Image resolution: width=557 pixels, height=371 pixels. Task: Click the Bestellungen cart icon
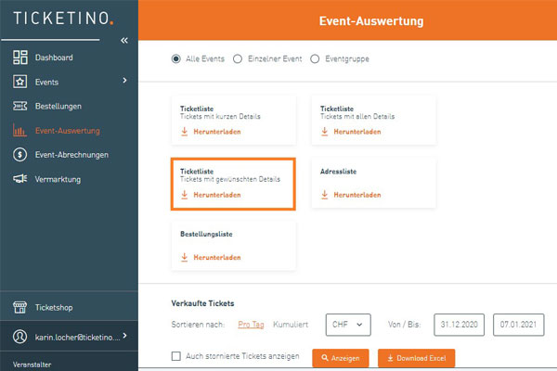click(20, 106)
